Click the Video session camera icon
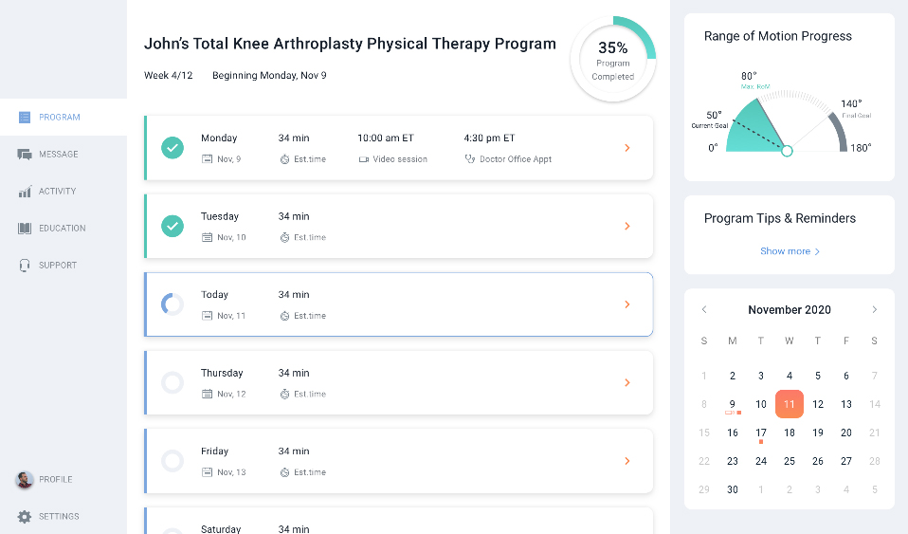The width and height of the screenshot is (908, 534). pos(363,159)
